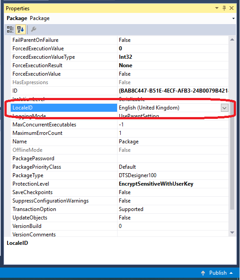
Task: Open the Properties window position menu arrow
Action: (217, 8)
